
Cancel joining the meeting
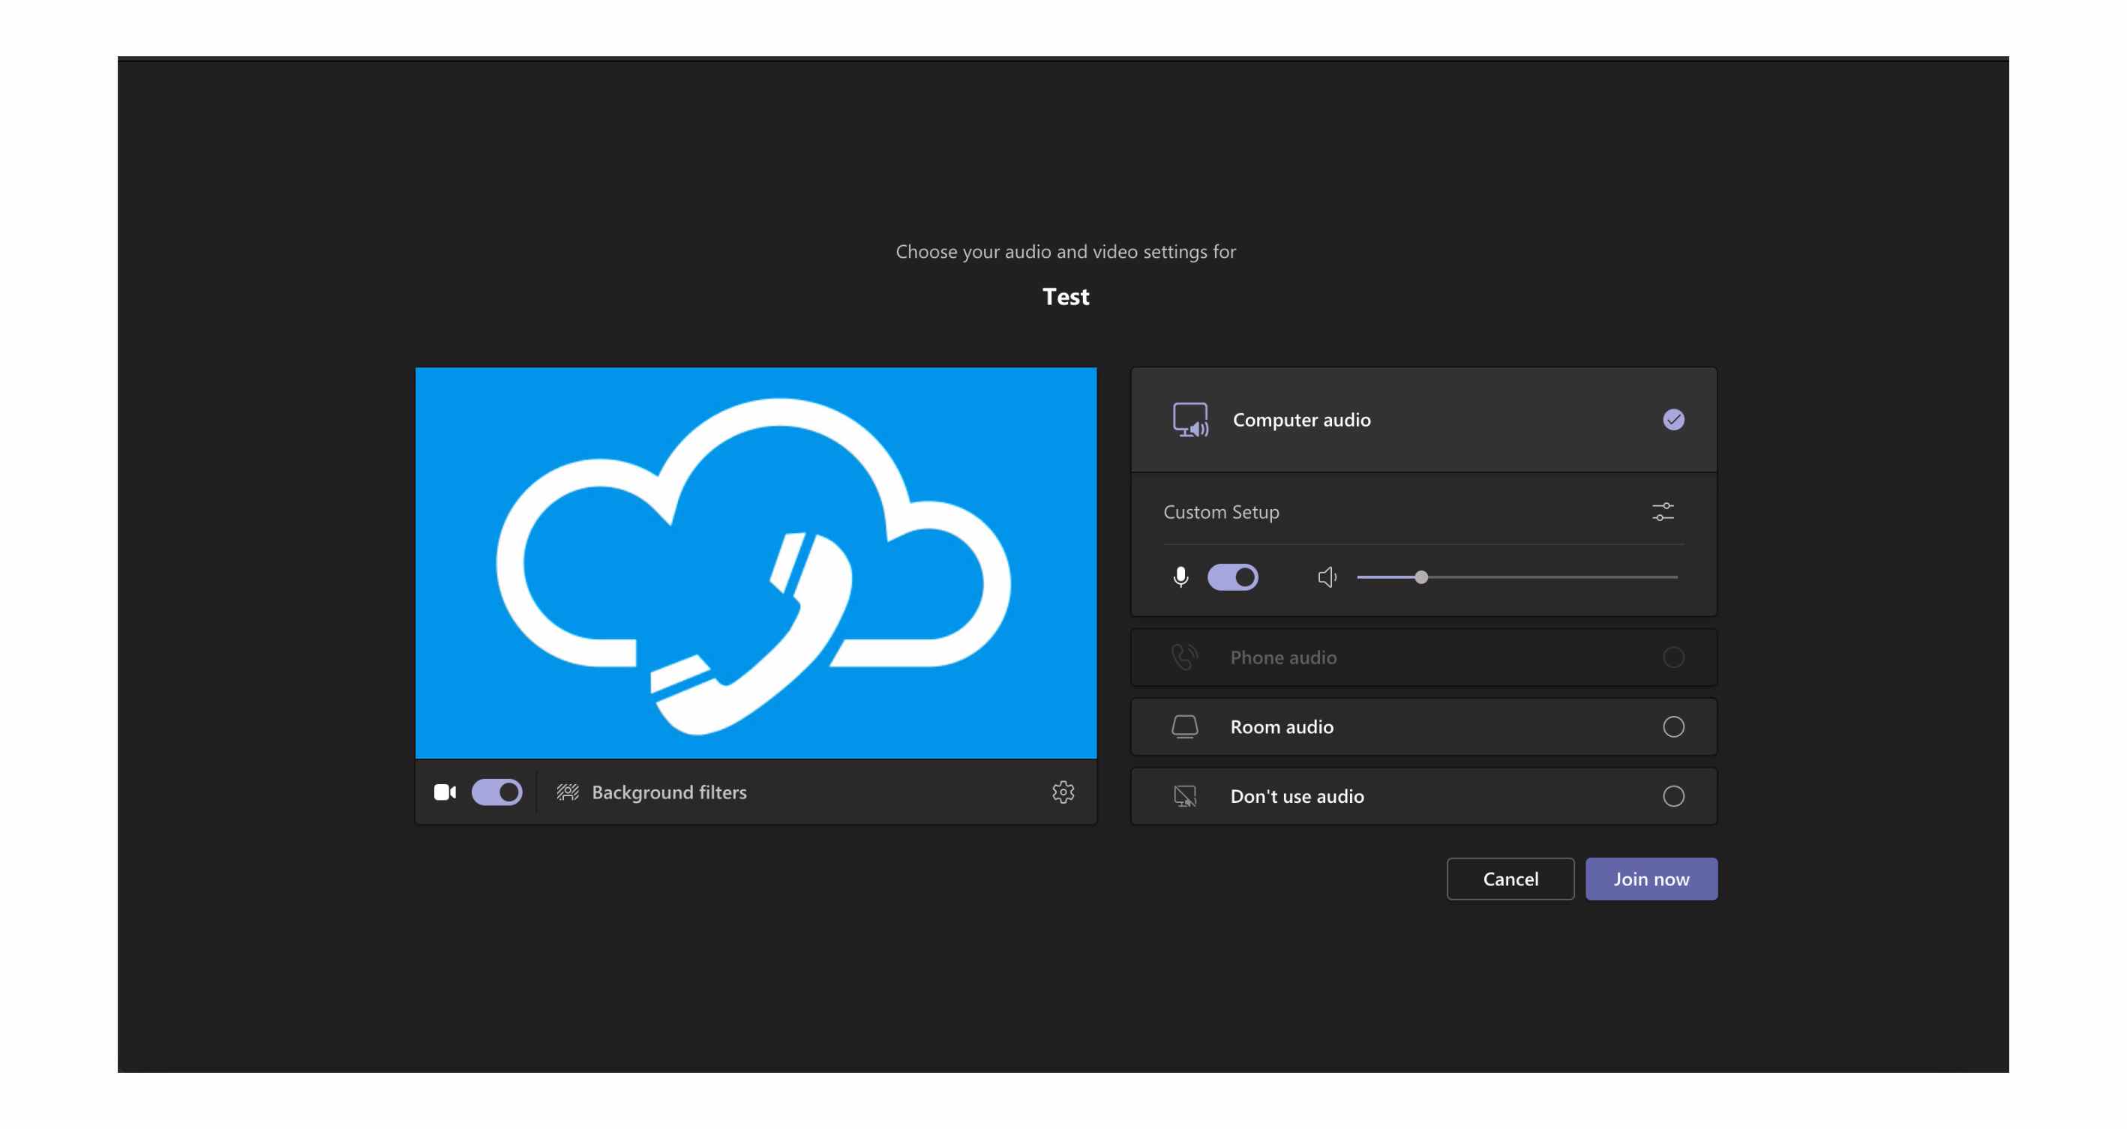(1510, 879)
